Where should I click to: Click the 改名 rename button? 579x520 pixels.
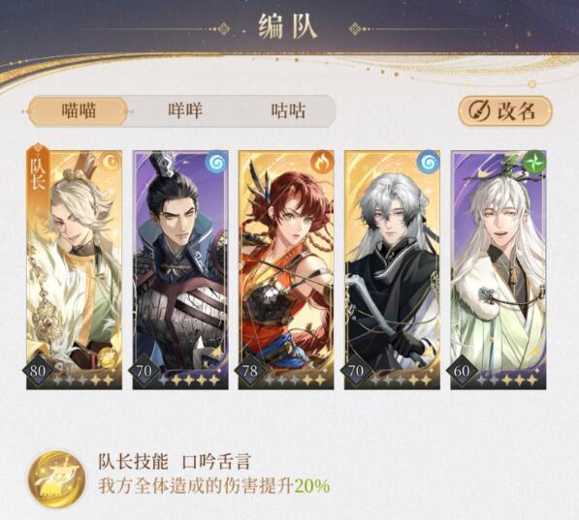pyautogui.click(x=504, y=110)
